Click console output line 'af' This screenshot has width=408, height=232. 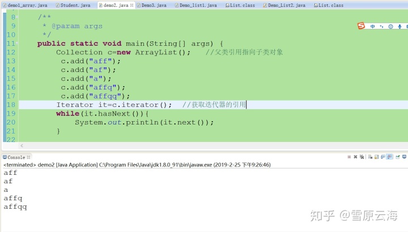pyautogui.click(x=8, y=181)
